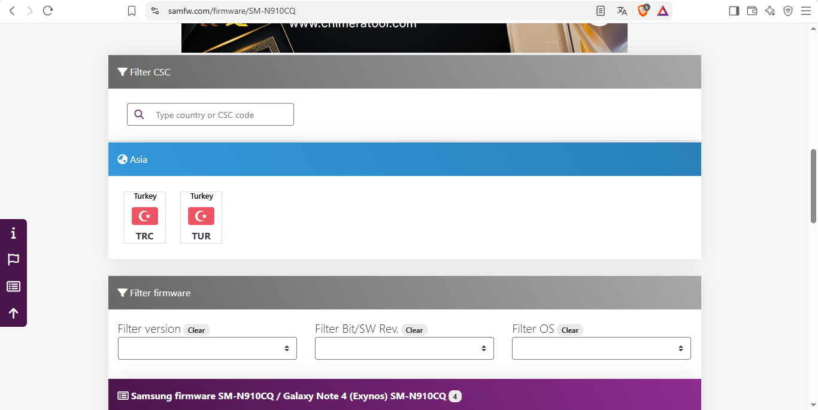Click the page vertical scrollbar thumb
The width and height of the screenshot is (818, 410).
(813, 186)
